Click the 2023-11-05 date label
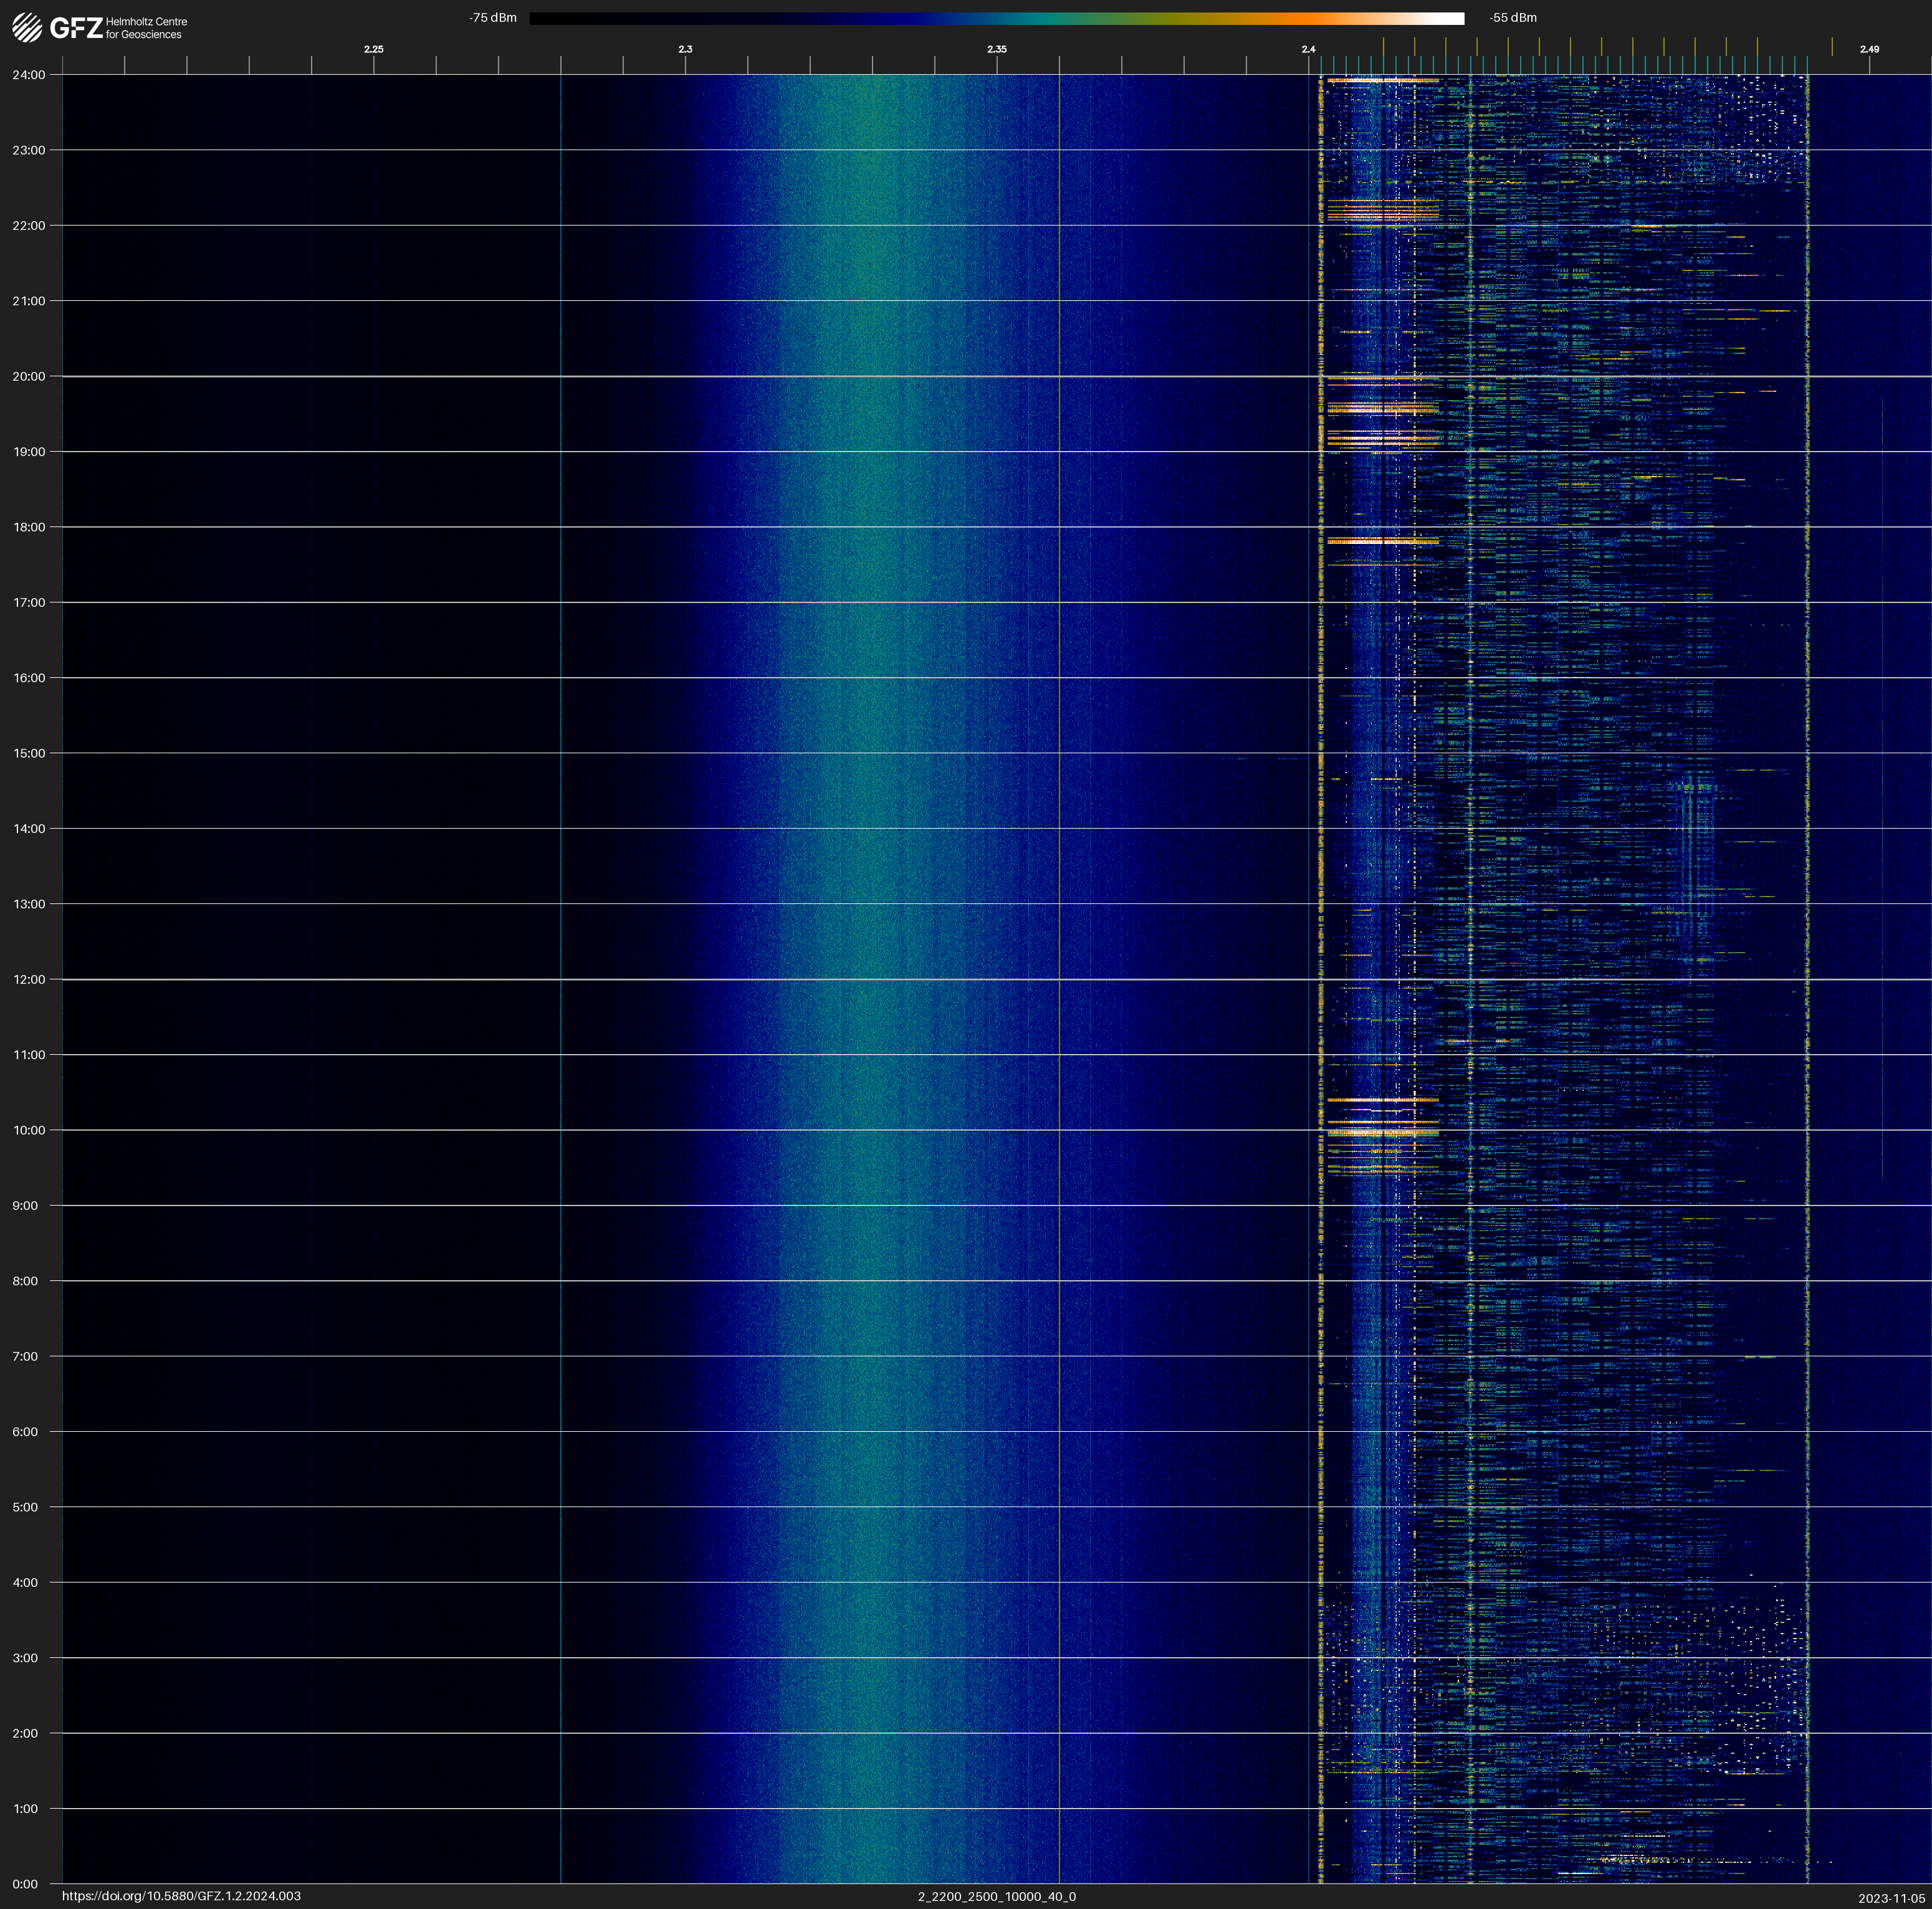This screenshot has width=1932, height=1909. coord(1891,1898)
